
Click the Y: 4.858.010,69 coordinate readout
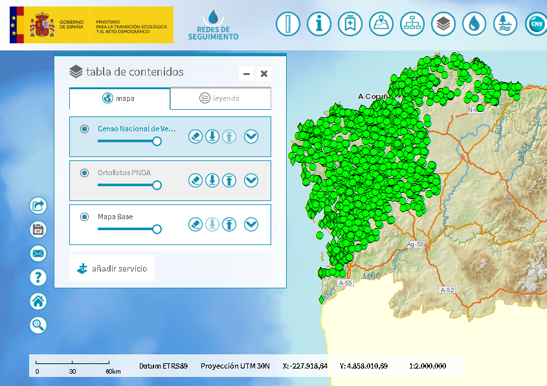364,366
